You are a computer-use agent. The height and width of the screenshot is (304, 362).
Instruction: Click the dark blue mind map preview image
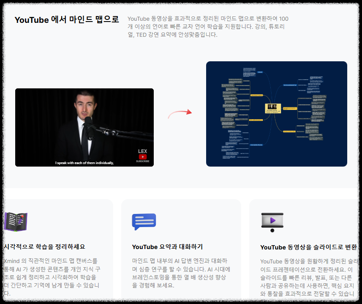pyautogui.click(x=277, y=114)
